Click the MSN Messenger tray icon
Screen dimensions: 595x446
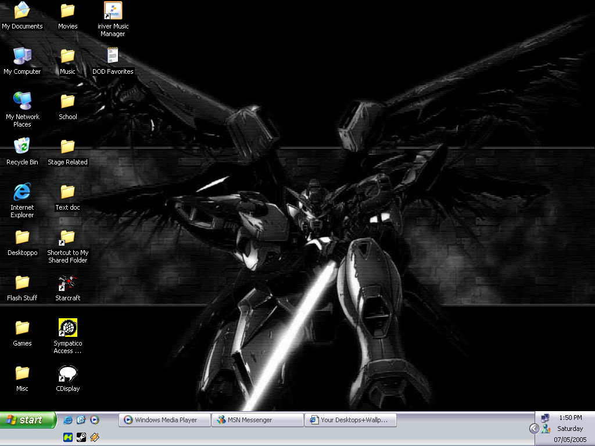[x=546, y=429]
